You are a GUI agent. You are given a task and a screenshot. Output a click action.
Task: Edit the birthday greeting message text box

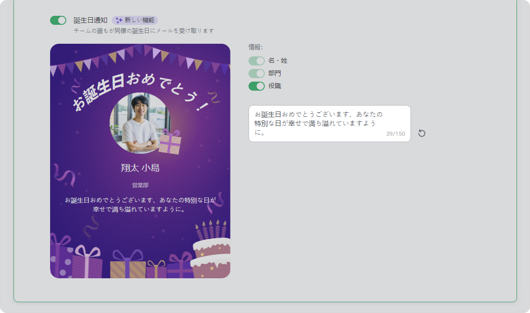330,124
